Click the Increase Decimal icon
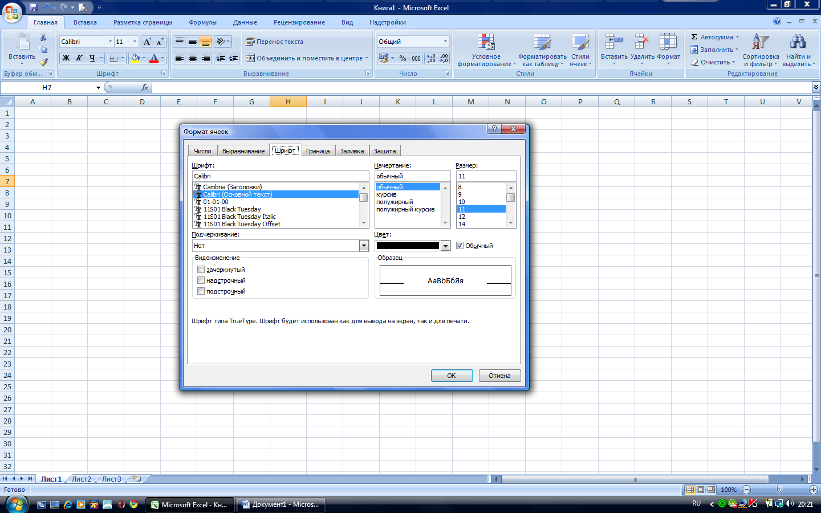821x513 pixels. [431, 58]
